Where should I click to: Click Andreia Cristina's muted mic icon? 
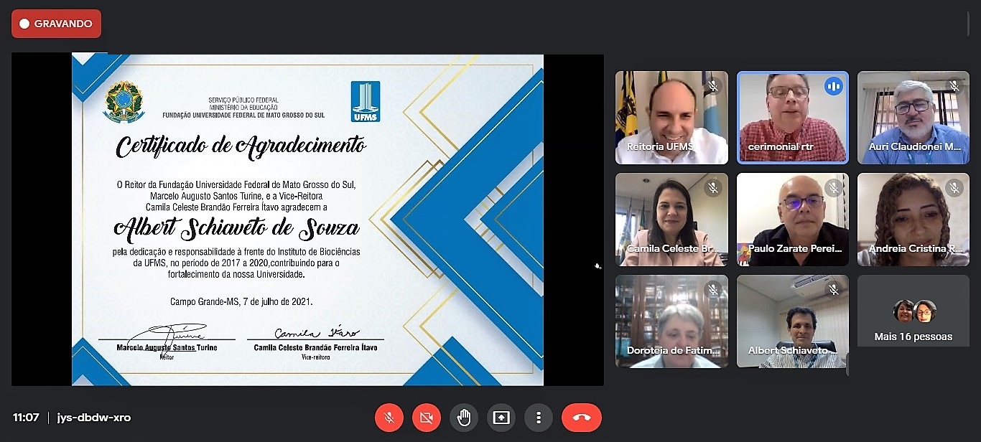(x=954, y=188)
